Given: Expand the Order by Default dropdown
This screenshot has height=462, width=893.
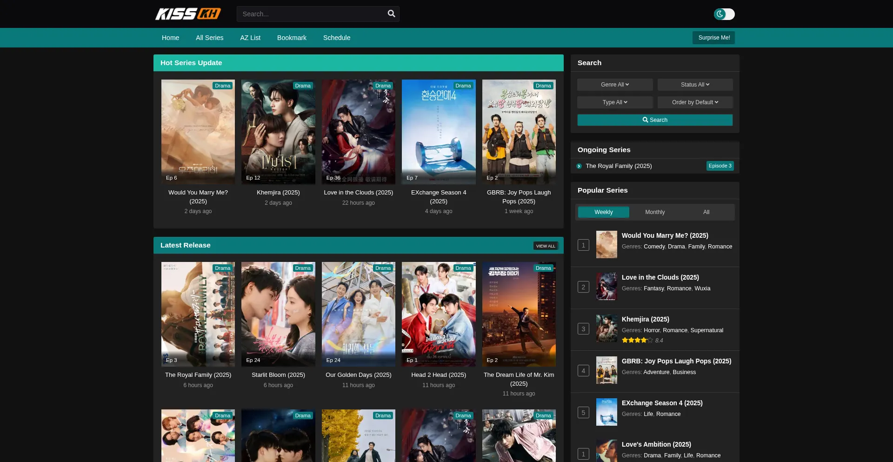Looking at the screenshot, I should [x=695, y=102].
